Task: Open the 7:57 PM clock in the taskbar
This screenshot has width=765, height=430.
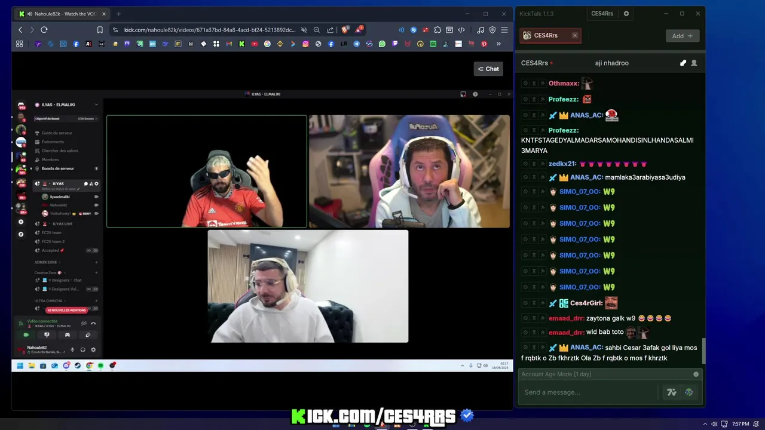Action: (x=740, y=424)
